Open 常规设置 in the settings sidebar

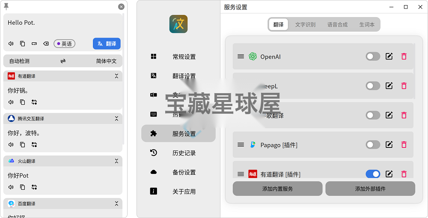178,57
